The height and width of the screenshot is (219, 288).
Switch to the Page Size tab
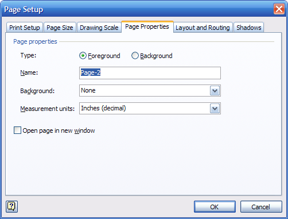tap(60, 28)
